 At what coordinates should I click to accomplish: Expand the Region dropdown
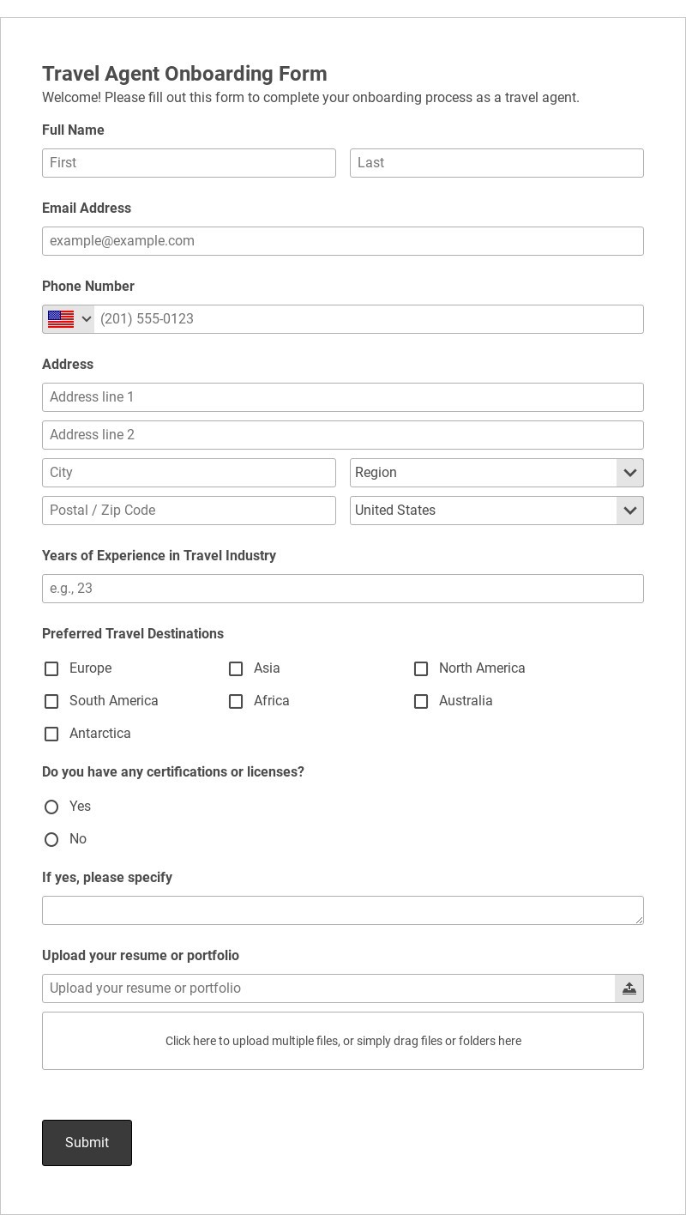496,473
